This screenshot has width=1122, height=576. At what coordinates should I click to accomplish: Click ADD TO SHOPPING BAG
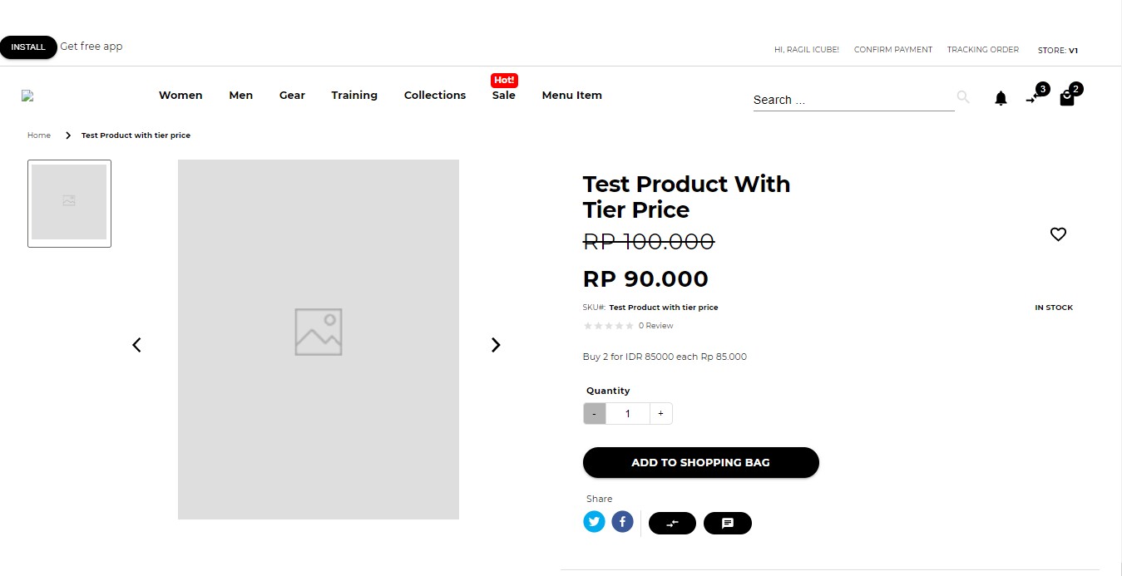(x=700, y=462)
